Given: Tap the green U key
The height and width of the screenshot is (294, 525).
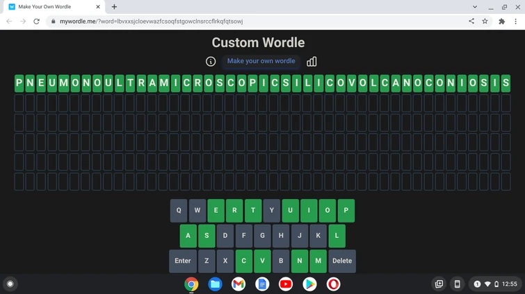Looking at the screenshot, I should click(290, 211).
